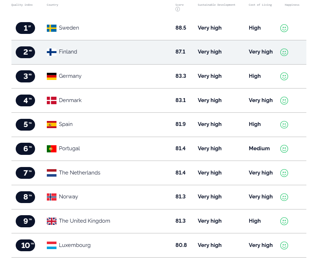Click the Score info icon
This screenshot has height=258, width=311.
point(178,9)
